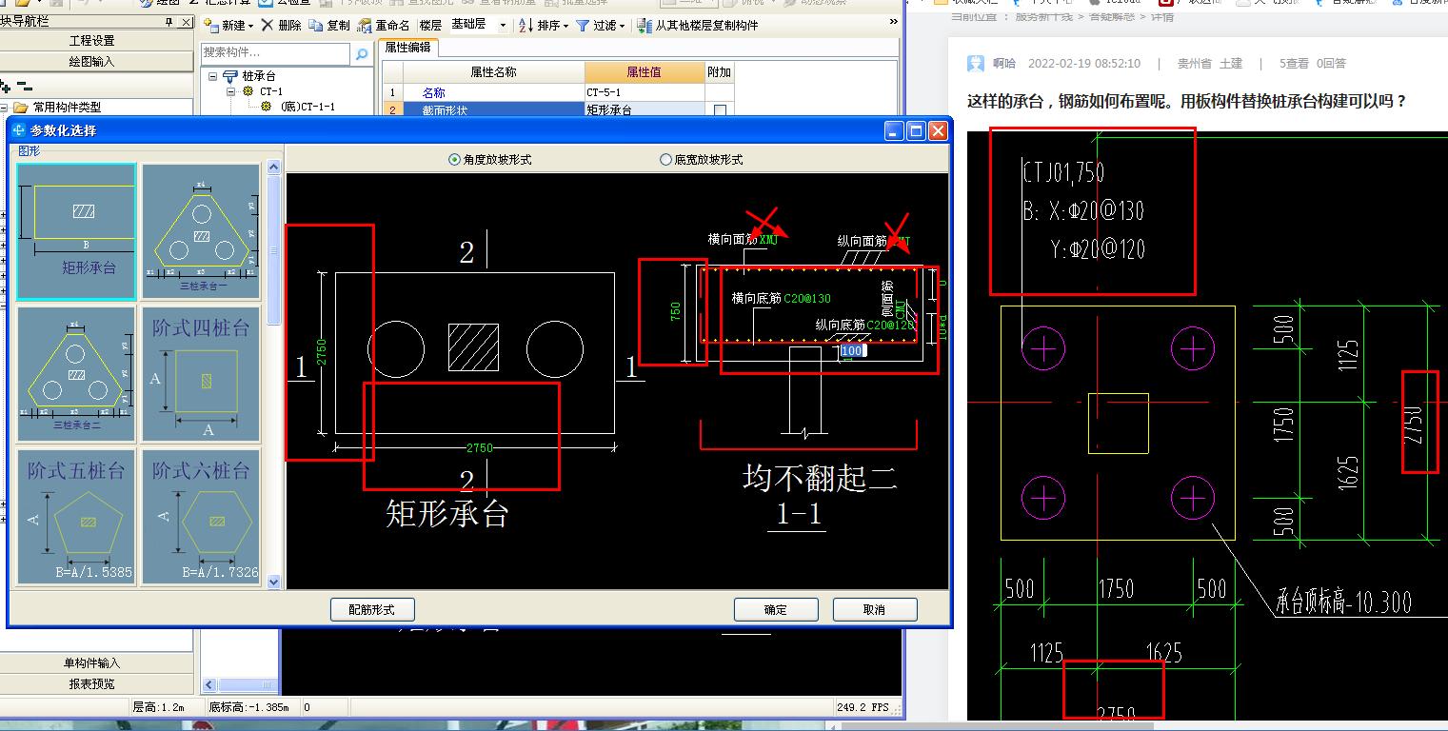1448x731 pixels.
Task: Click 土建 category link in webpage
Action: [x=1231, y=64]
